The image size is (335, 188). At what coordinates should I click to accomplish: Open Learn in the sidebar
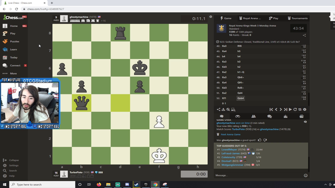13,50
